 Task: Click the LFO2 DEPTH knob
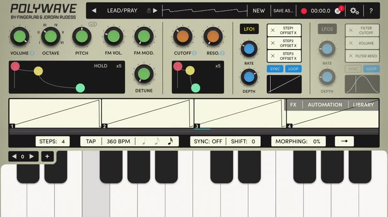coord(327,77)
